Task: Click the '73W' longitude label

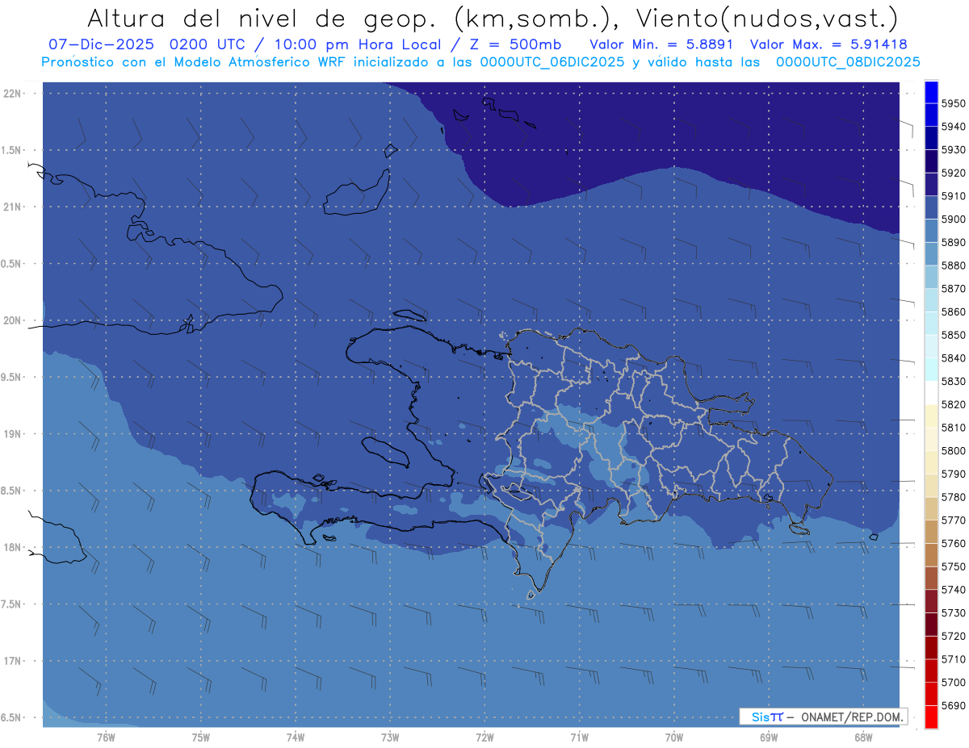Action: pyautogui.click(x=390, y=738)
